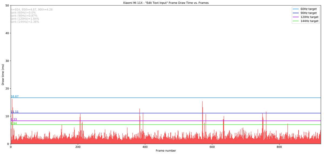Select the "n=924, 95th=4.87, 90th=4.26" stats line

point(32,9)
